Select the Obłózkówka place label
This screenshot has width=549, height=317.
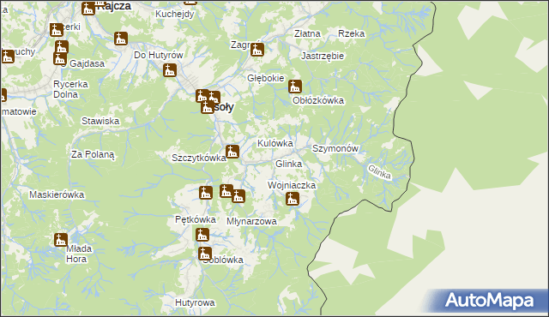[318, 100]
